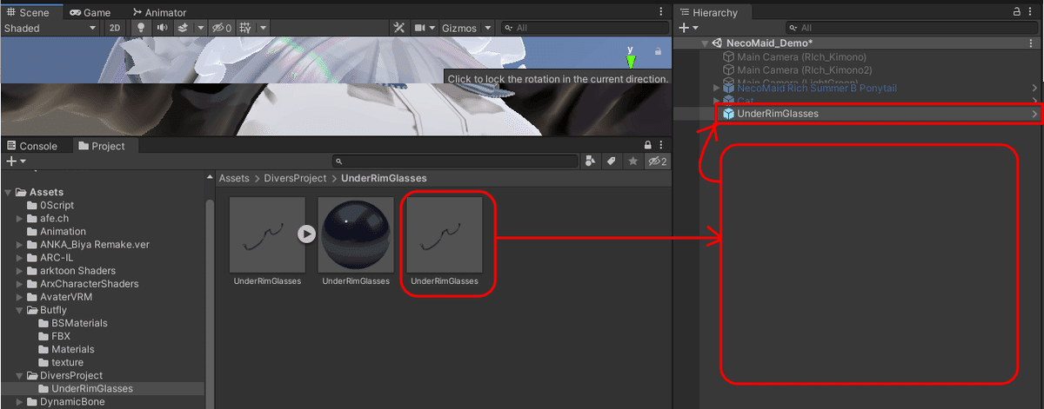Viewport: 1044px width, 409px height.
Task: Open Hierarchy create plus menu
Action: pyautogui.click(x=689, y=28)
